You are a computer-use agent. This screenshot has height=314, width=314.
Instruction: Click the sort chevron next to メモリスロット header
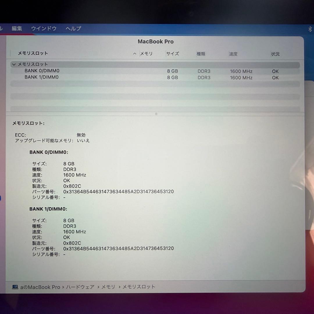pyautogui.click(x=134, y=53)
